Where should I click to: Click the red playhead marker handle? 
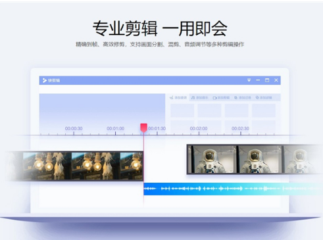(143, 128)
